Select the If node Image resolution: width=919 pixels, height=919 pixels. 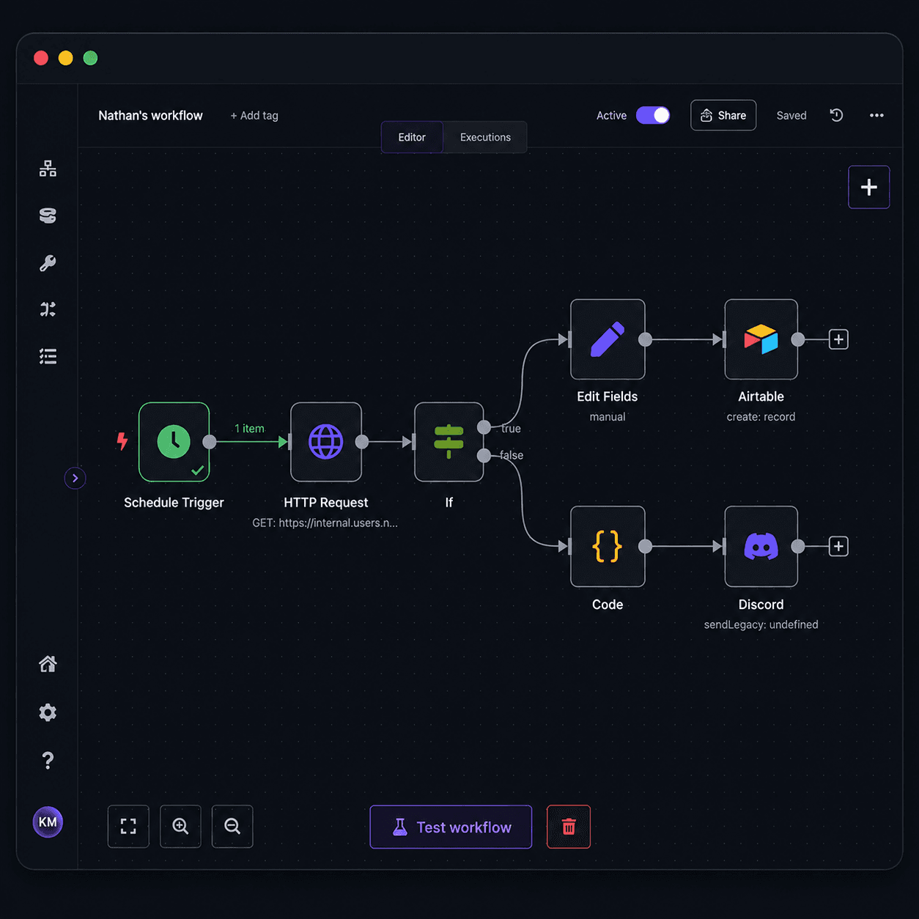click(x=449, y=442)
